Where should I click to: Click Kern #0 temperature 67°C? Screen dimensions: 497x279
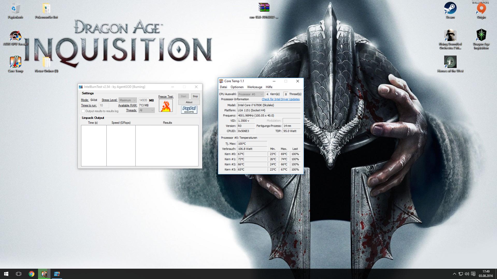pyautogui.click(x=252, y=154)
